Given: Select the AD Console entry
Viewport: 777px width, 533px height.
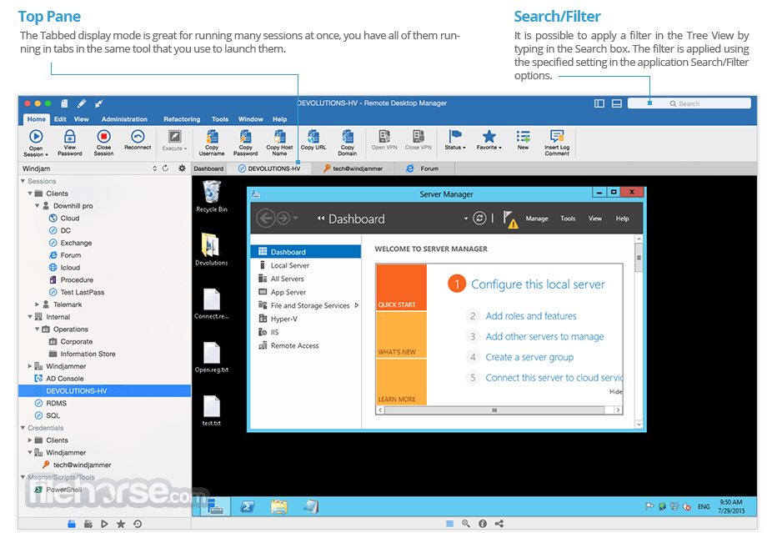Looking at the screenshot, I should (64, 379).
